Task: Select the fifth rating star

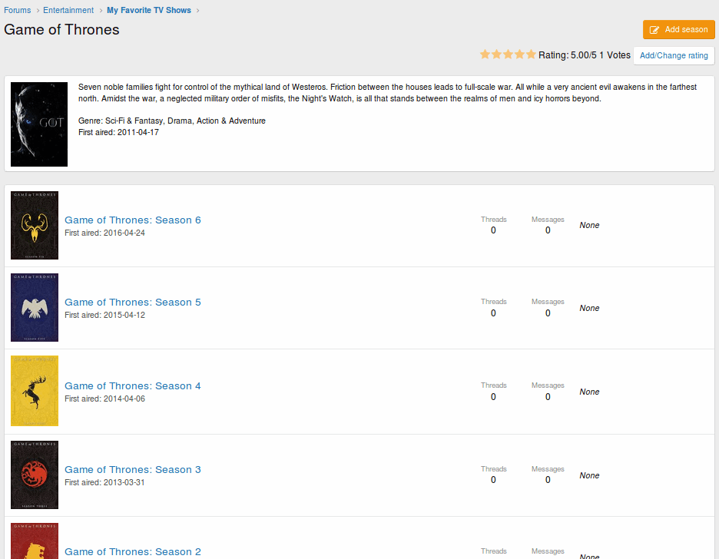Action: point(531,55)
